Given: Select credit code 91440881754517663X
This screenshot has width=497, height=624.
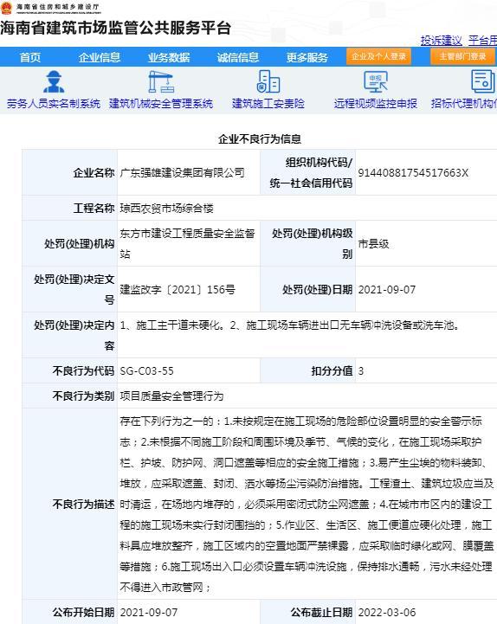Looking at the screenshot, I should 413,173.
